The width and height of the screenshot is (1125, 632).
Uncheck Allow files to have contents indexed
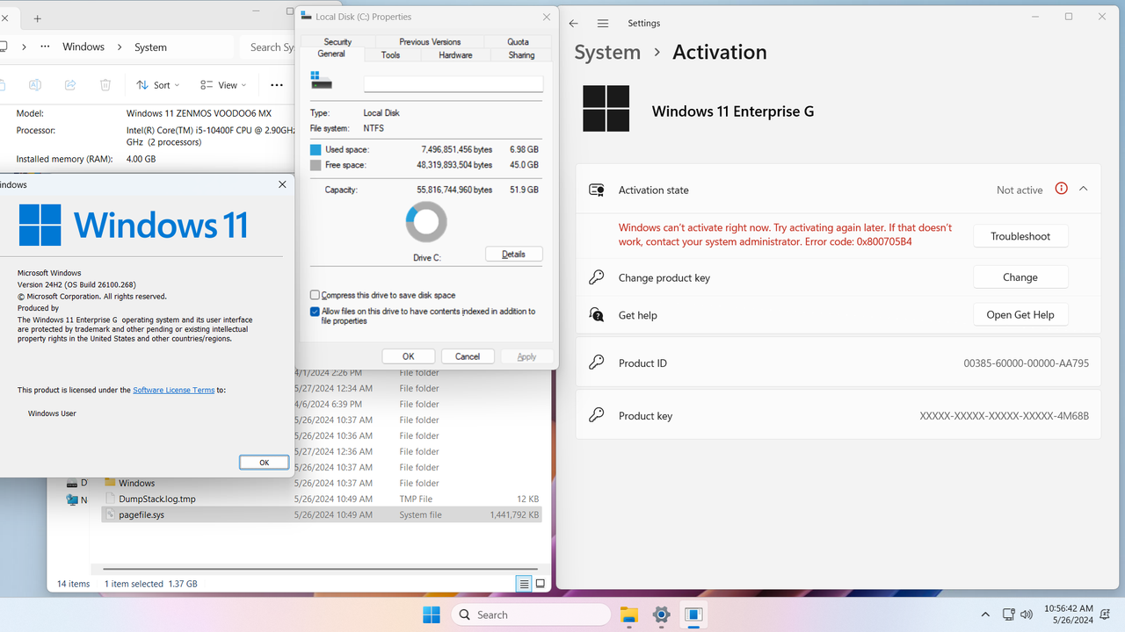coord(315,312)
